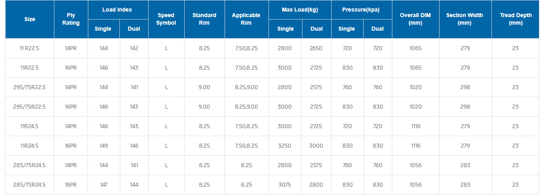Image resolution: width=543 pixels, height=195 pixels.
Task: Click the Size column header
Action: (30, 19)
